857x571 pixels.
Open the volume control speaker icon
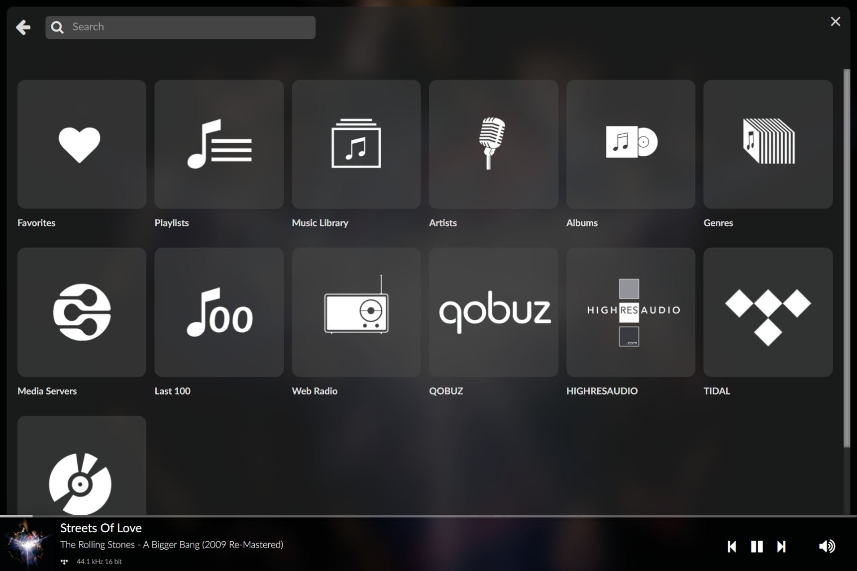tap(827, 547)
